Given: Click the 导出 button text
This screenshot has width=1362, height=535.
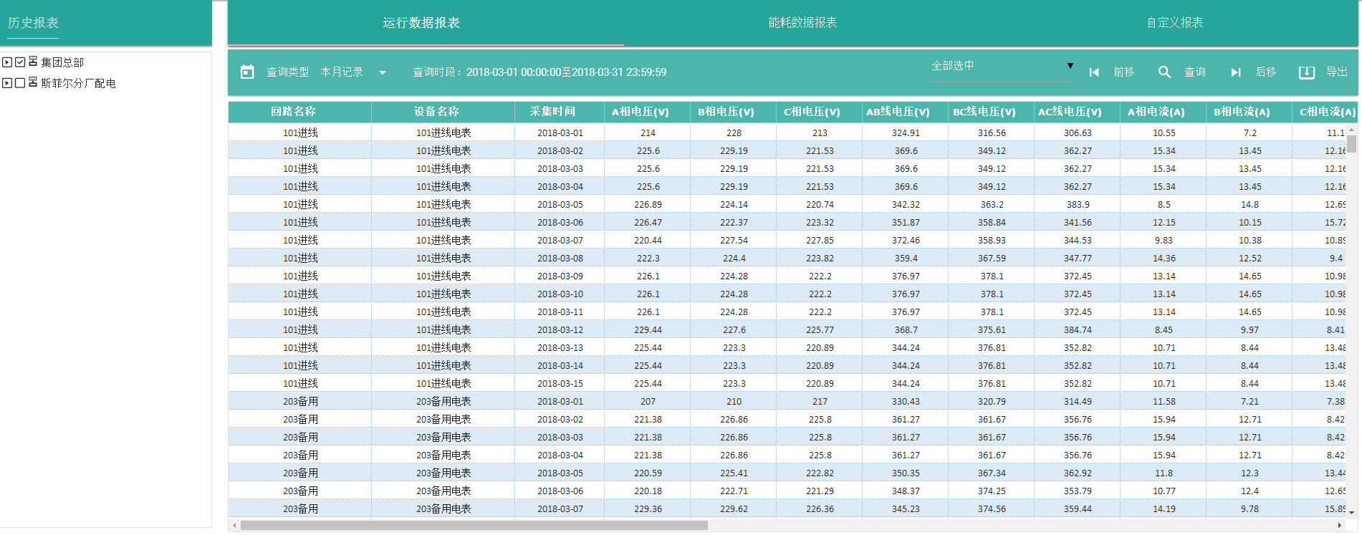Looking at the screenshot, I should (1336, 72).
